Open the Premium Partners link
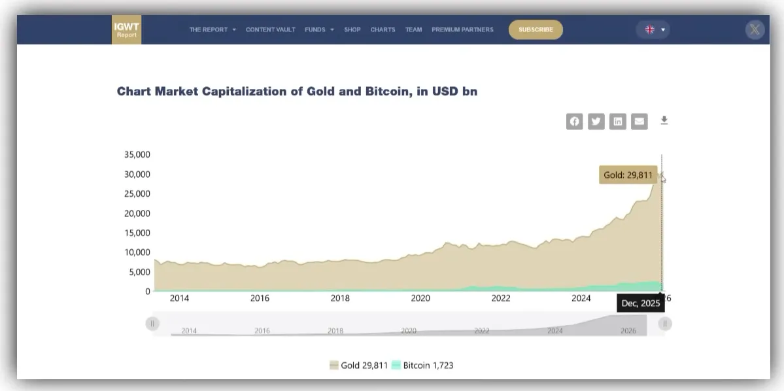This screenshot has width=784, height=391. pos(462,29)
